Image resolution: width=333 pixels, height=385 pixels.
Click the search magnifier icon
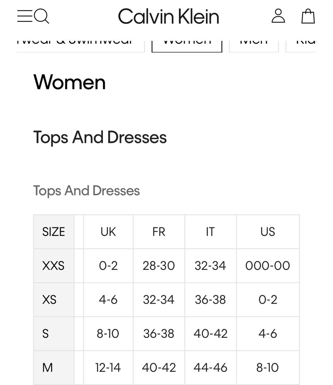42,16
